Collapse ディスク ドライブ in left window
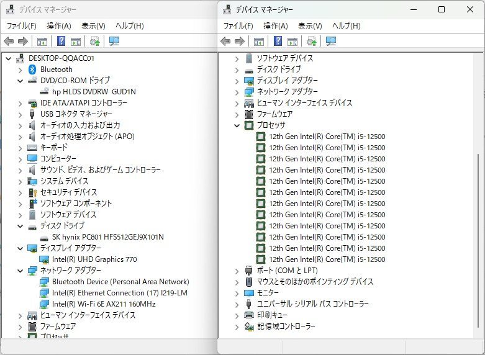485x355 pixels. click(20, 226)
